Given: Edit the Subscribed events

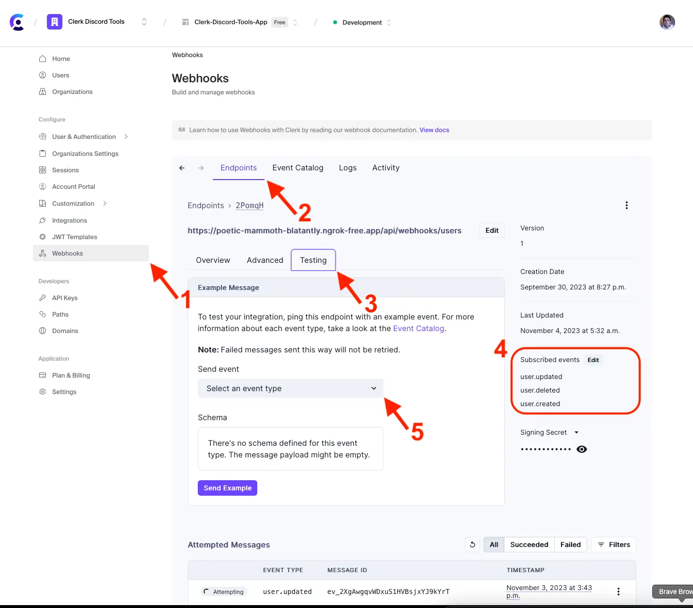Looking at the screenshot, I should (593, 360).
